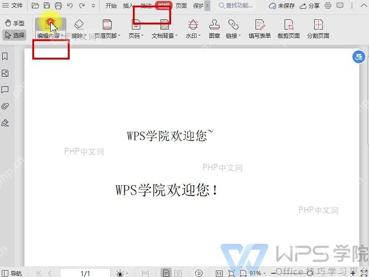The height and width of the screenshot is (277, 369).
Task: Click the 擦除 eraser tool
Action: [x=79, y=24]
